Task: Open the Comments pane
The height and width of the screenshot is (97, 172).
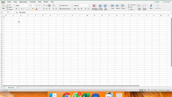Action: 166,2
